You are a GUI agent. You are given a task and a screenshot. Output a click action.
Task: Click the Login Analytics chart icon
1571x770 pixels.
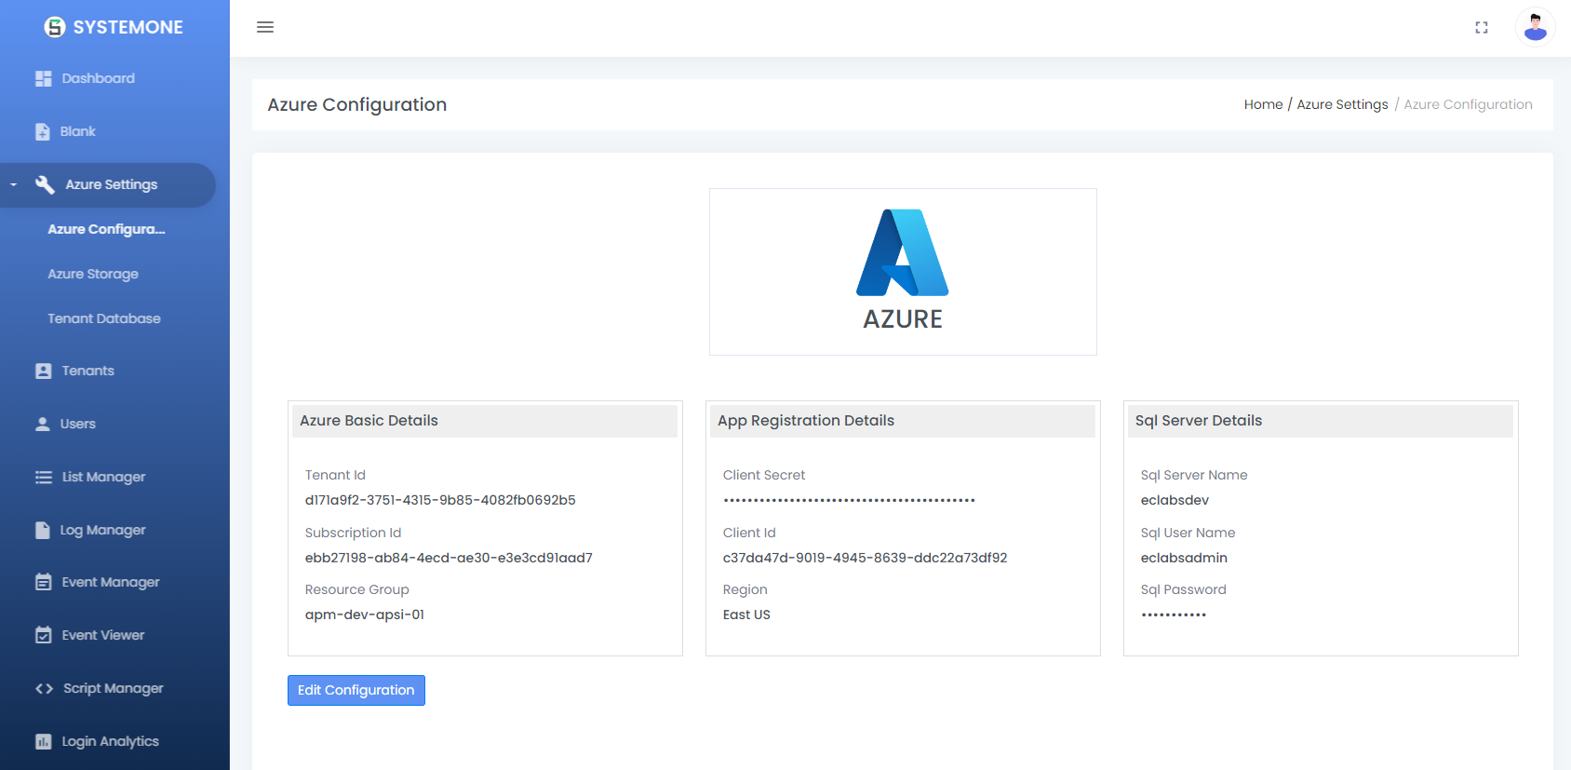[x=43, y=742]
